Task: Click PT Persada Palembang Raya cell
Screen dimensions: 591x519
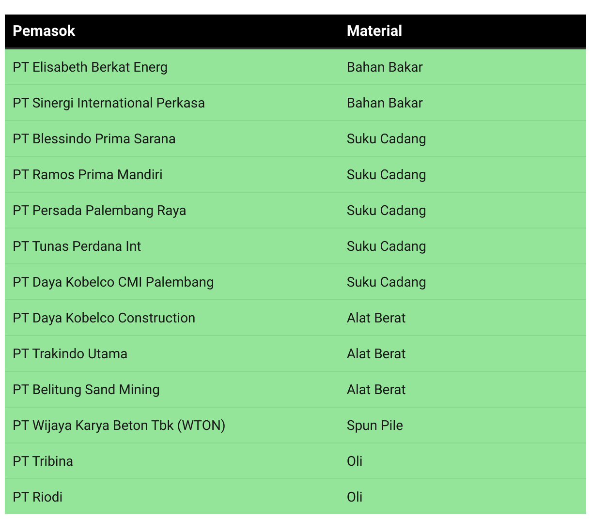Action: [x=99, y=210]
